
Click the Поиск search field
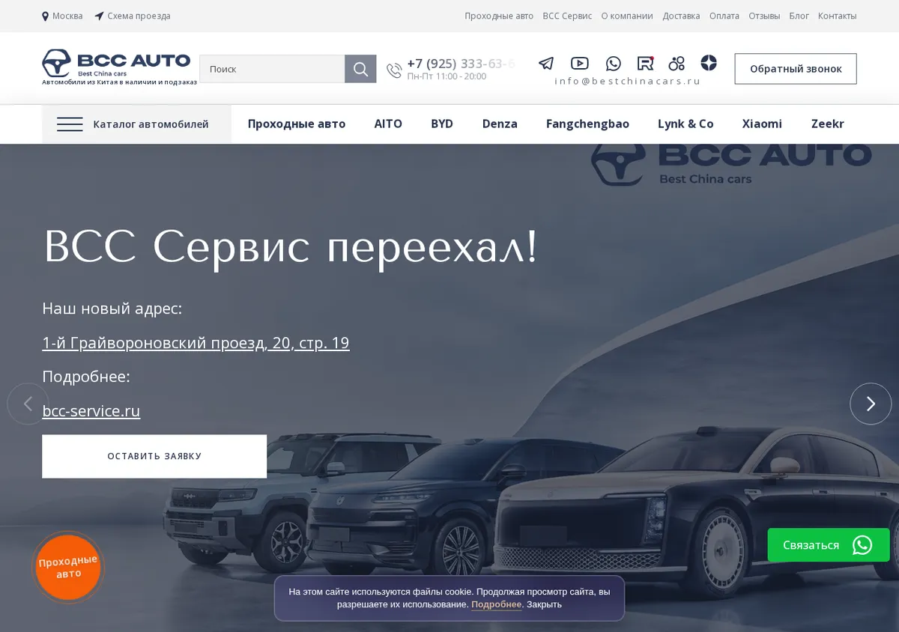(272, 69)
